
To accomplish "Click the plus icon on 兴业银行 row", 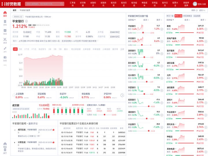I will (x=162, y=127).
